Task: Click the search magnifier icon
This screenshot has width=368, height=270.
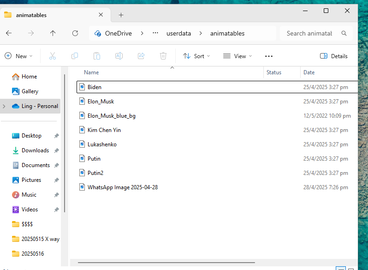Action: click(344, 33)
